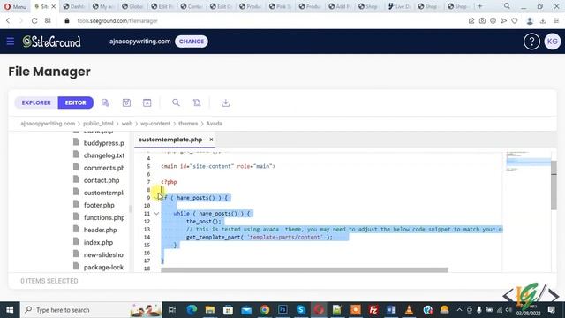The image size is (565, 318).
Task: Open Avada breadcrumb
Action: coord(214,124)
